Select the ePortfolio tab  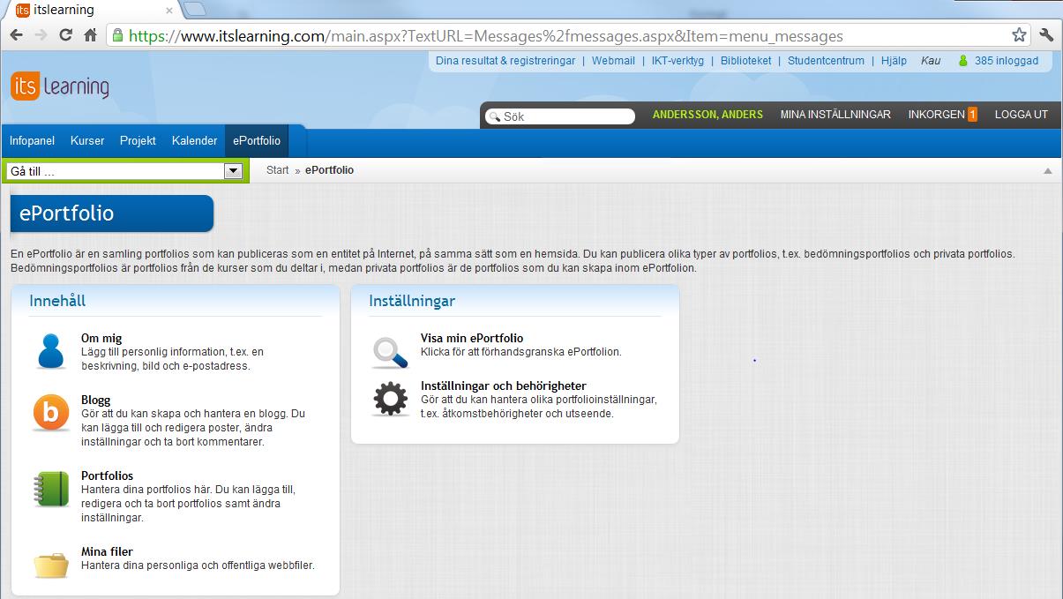[x=257, y=141]
